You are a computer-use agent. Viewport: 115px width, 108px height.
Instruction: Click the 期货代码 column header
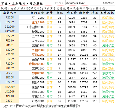point(10,13)
